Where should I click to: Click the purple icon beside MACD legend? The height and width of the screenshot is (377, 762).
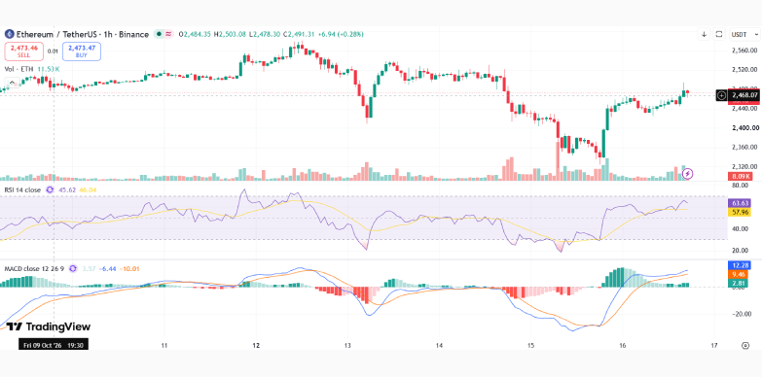point(73,268)
